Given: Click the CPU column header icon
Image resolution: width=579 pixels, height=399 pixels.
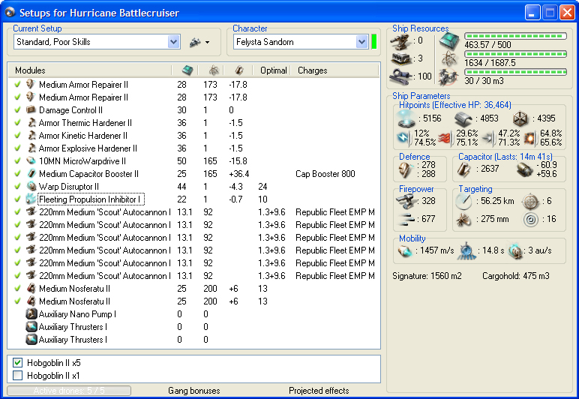Looking at the screenshot, I should tap(186, 70).
